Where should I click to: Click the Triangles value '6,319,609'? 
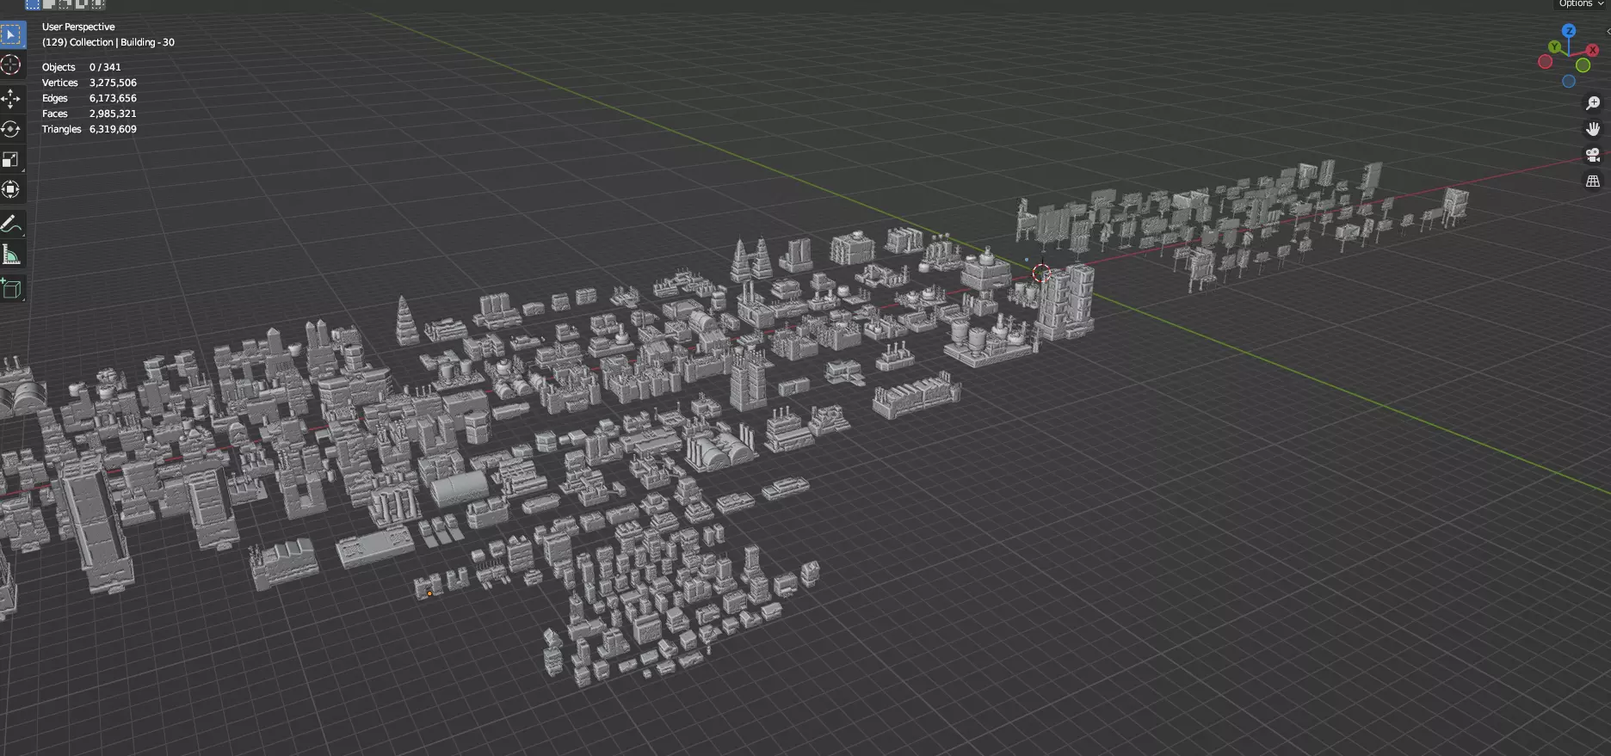(x=113, y=129)
